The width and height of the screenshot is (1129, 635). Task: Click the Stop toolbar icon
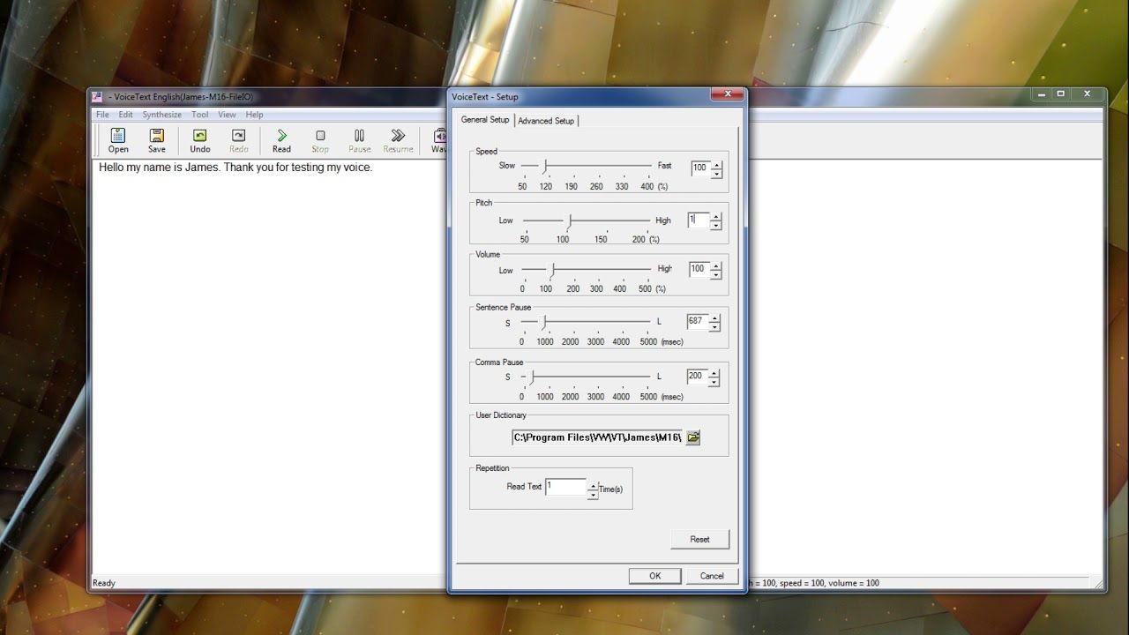[x=320, y=135]
